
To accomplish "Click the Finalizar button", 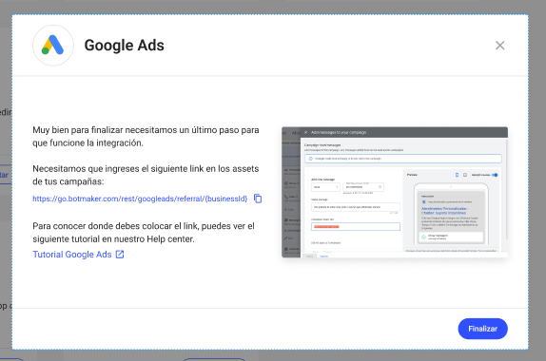I will pos(482,329).
